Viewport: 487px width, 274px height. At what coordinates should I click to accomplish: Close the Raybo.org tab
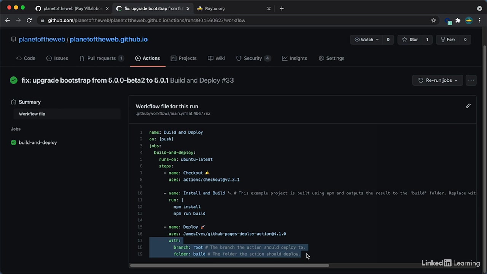(x=269, y=8)
